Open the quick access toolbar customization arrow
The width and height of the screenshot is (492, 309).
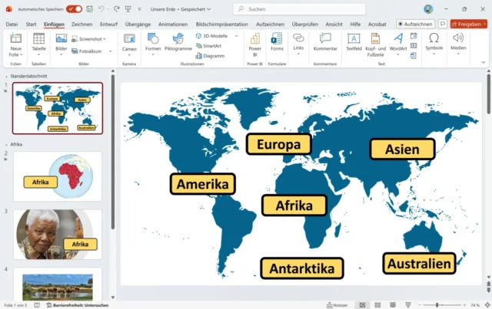[139, 9]
